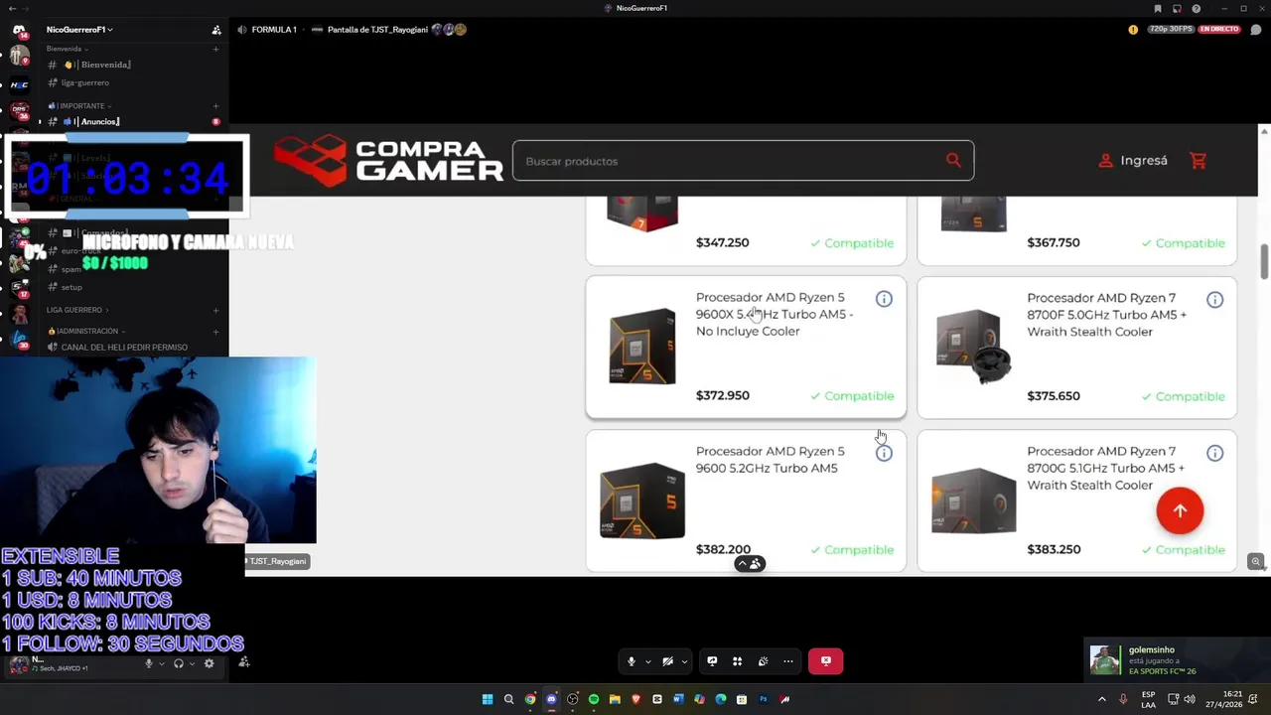
Task: Open Discord help icon in title bar
Action: pos(1197,8)
